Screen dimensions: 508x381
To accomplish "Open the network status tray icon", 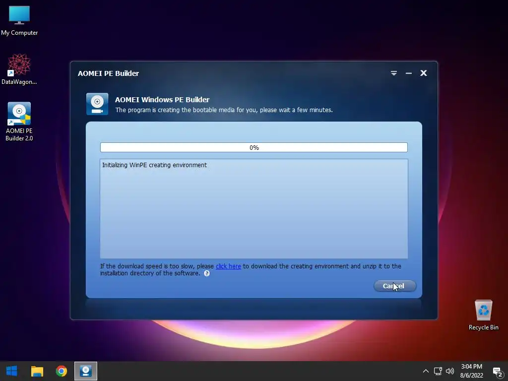I will point(438,371).
